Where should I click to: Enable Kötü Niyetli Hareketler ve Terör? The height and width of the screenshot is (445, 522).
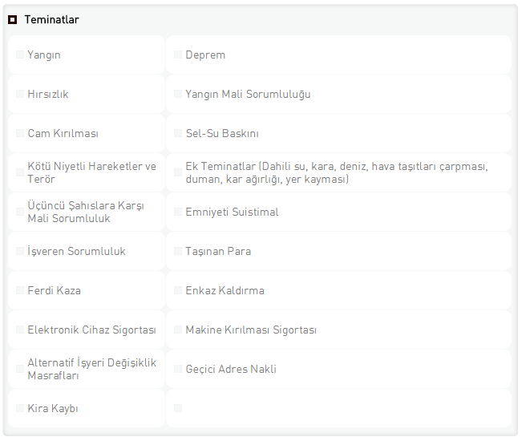(20, 172)
